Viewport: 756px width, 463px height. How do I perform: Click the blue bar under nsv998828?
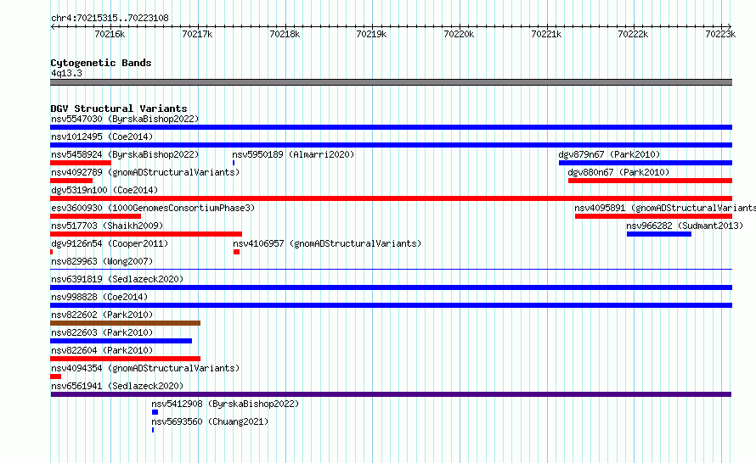click(x=391, y=305)
